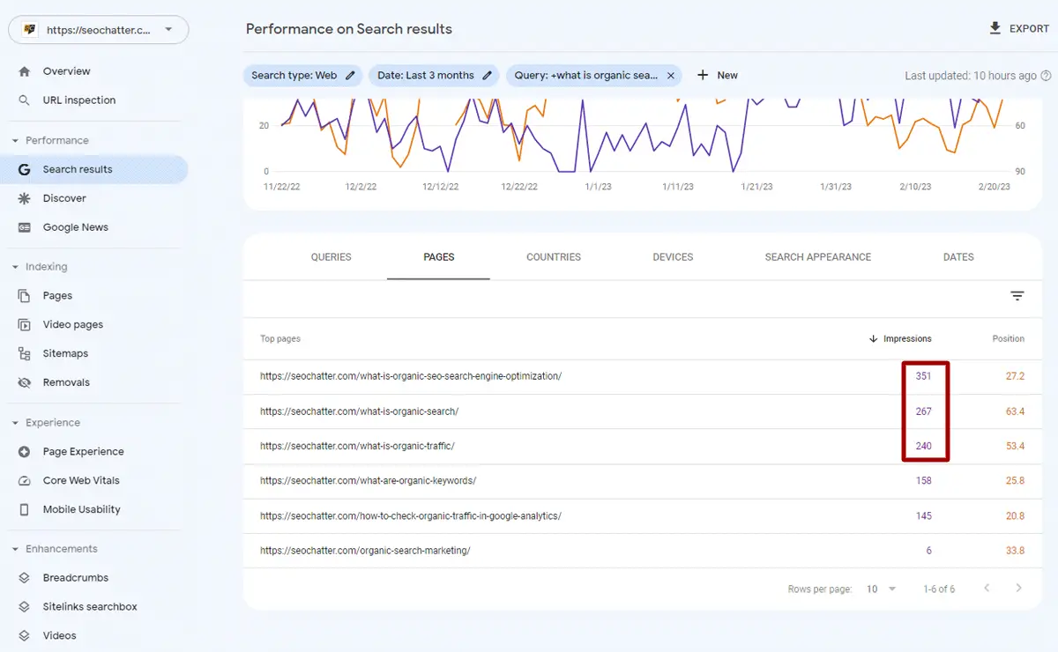This screenshot has width=1058, height=652.
Task: Remove the Query filter with X
Action: click(671, 76)
